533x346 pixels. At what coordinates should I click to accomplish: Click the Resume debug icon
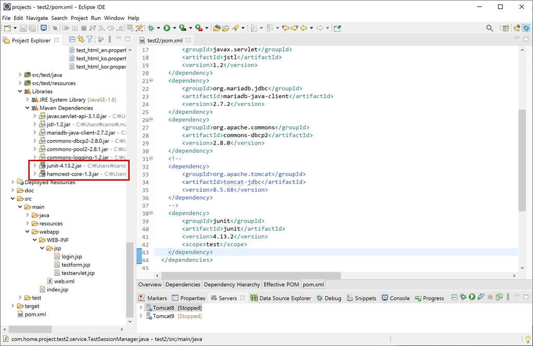pos(66,28)
